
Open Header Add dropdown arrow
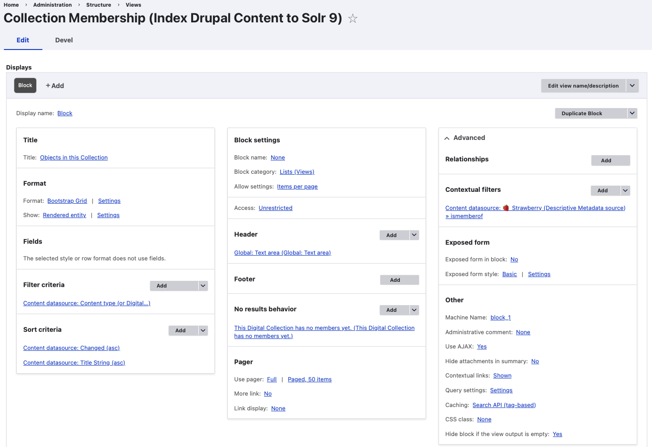[414, 235]
